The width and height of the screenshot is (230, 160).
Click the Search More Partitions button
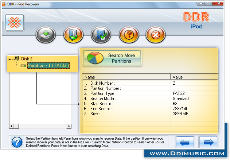pyautogui.click(x=112, y=58)
